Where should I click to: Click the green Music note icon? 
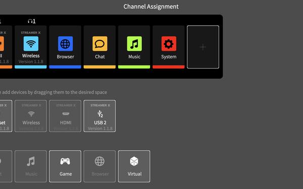[134, 43]
